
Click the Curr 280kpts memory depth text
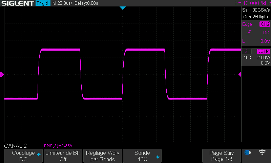(255, 17)
